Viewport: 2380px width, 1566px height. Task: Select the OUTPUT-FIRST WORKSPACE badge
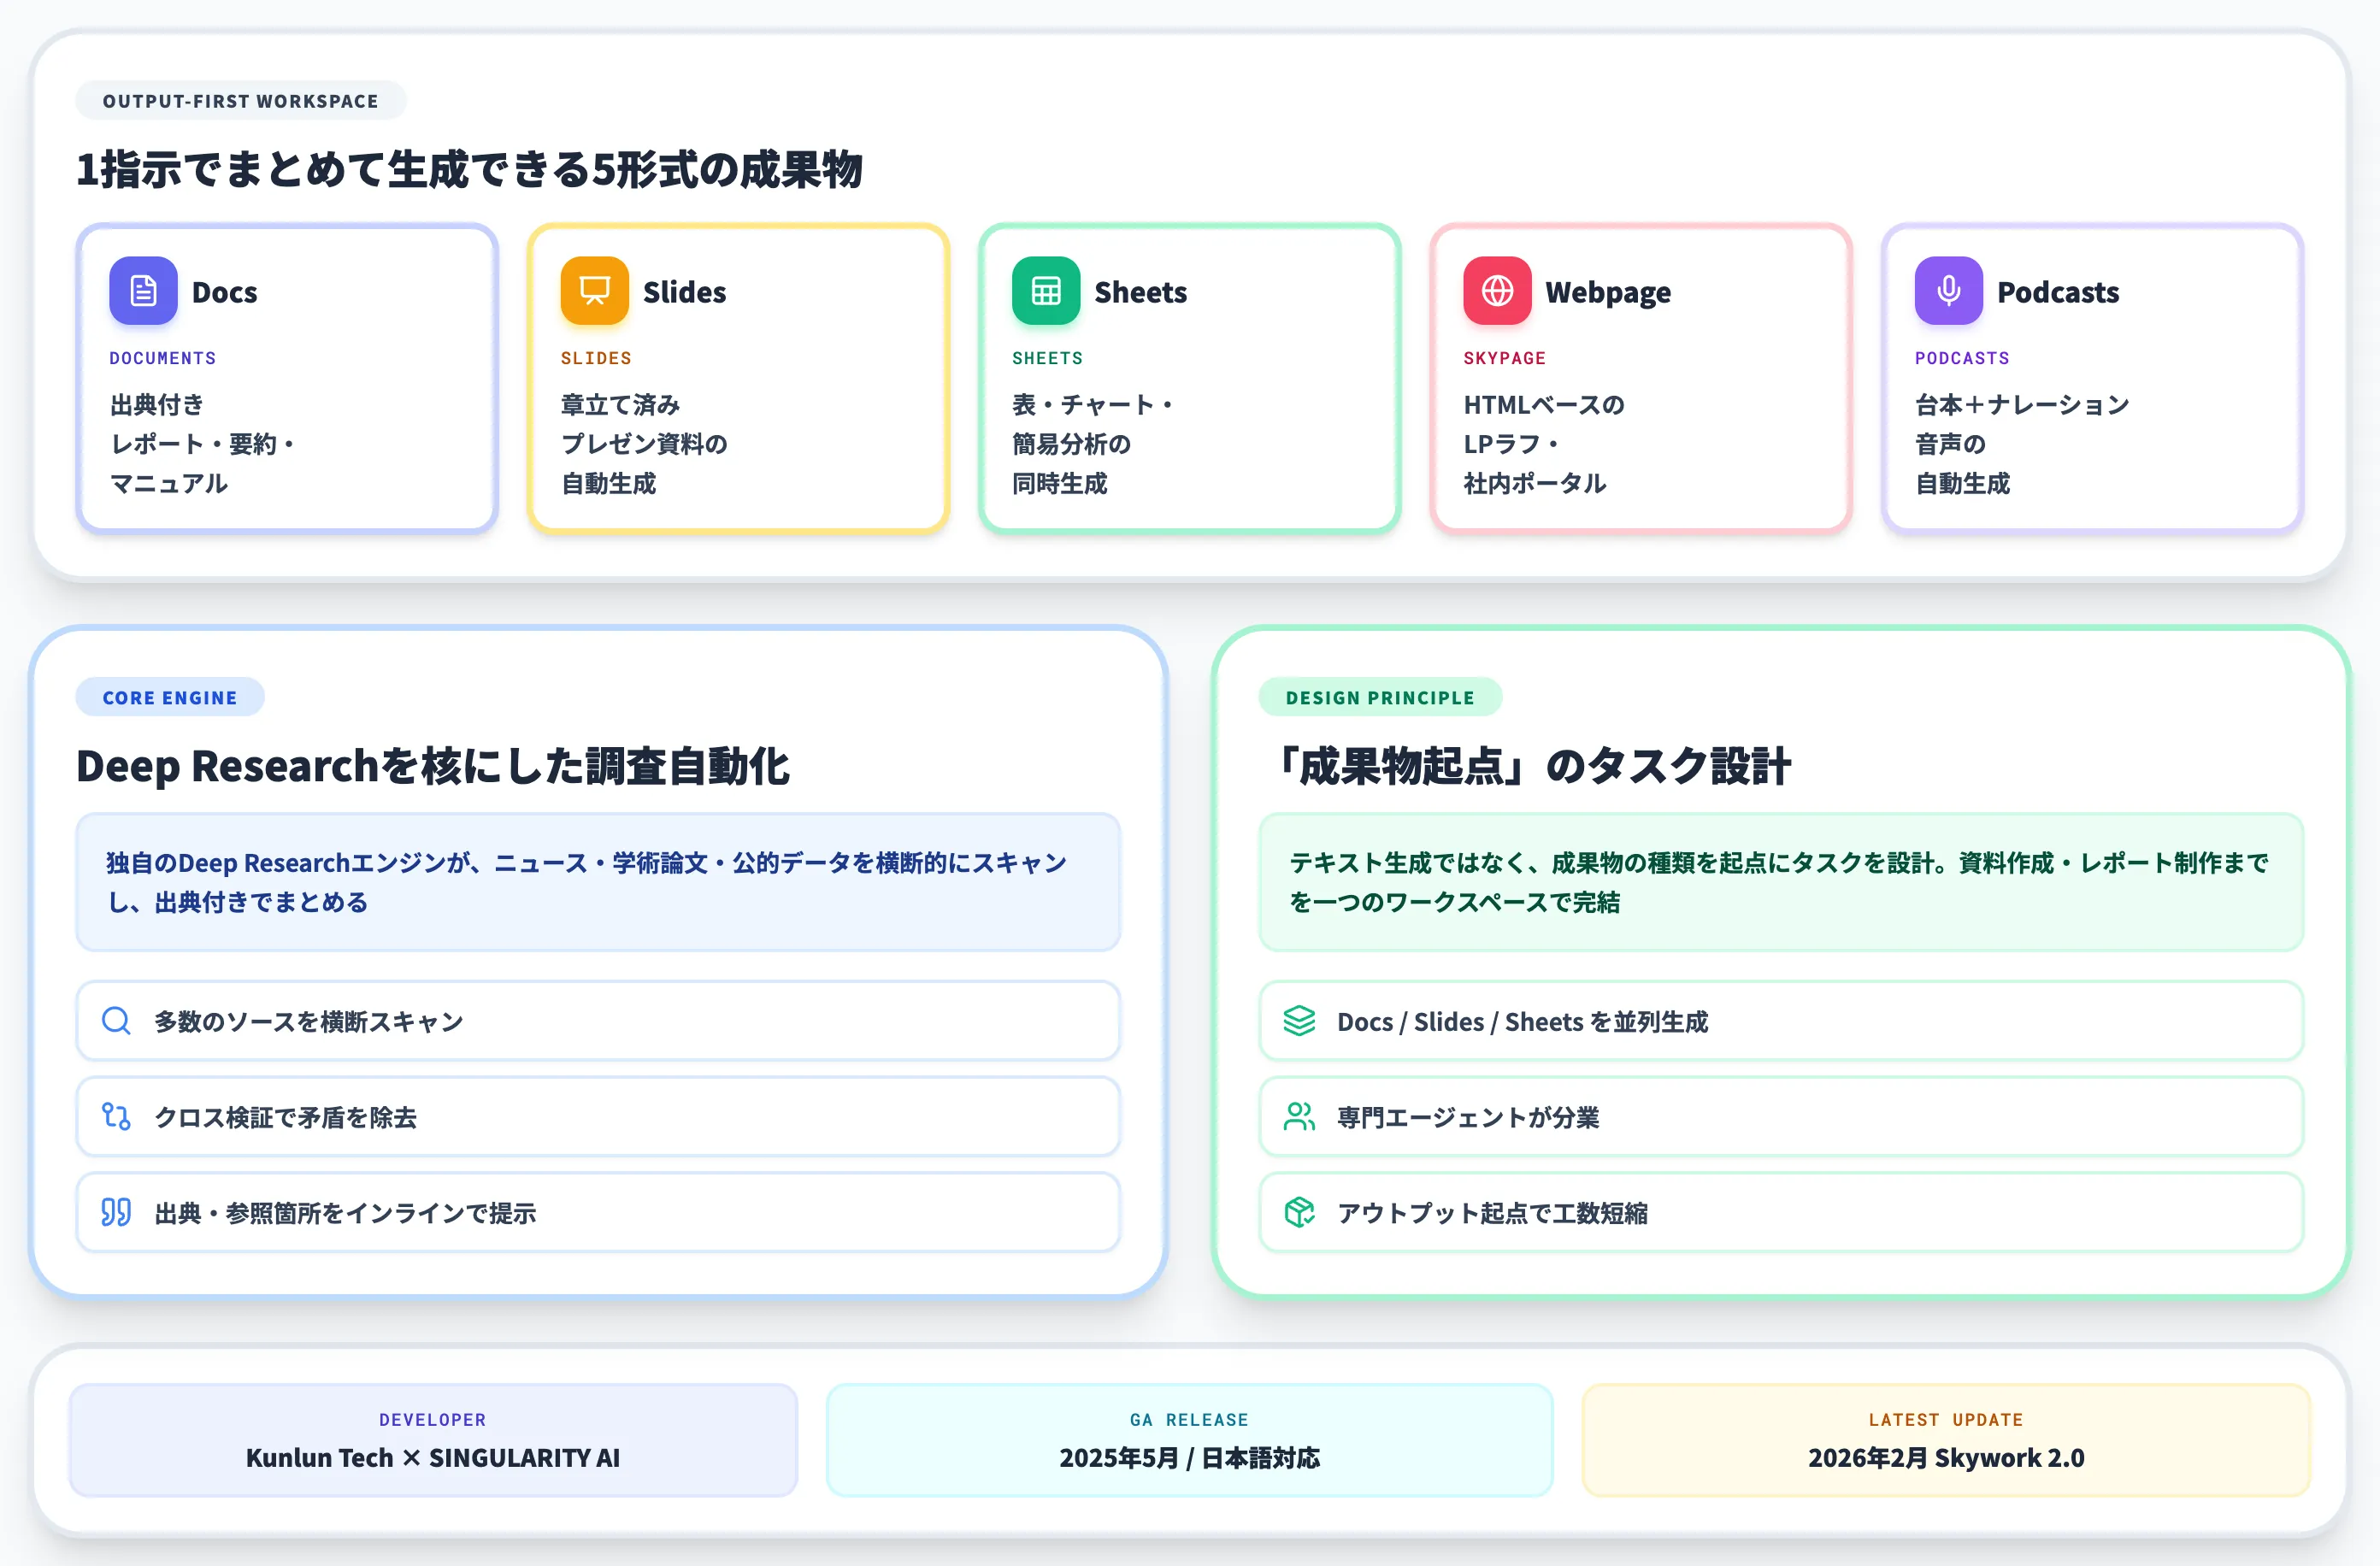[x=240, y=101]
